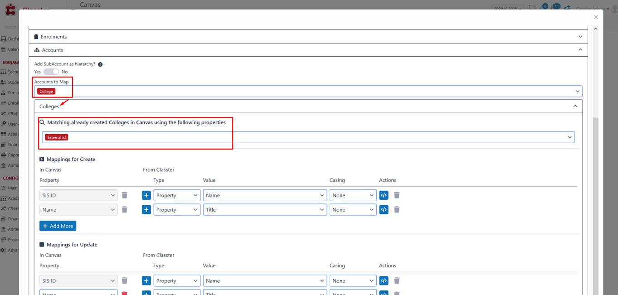Toggle Add SubAccount as hierarchy switch
The height and width of the screenshot is (295, 618).
pos(51,72)
